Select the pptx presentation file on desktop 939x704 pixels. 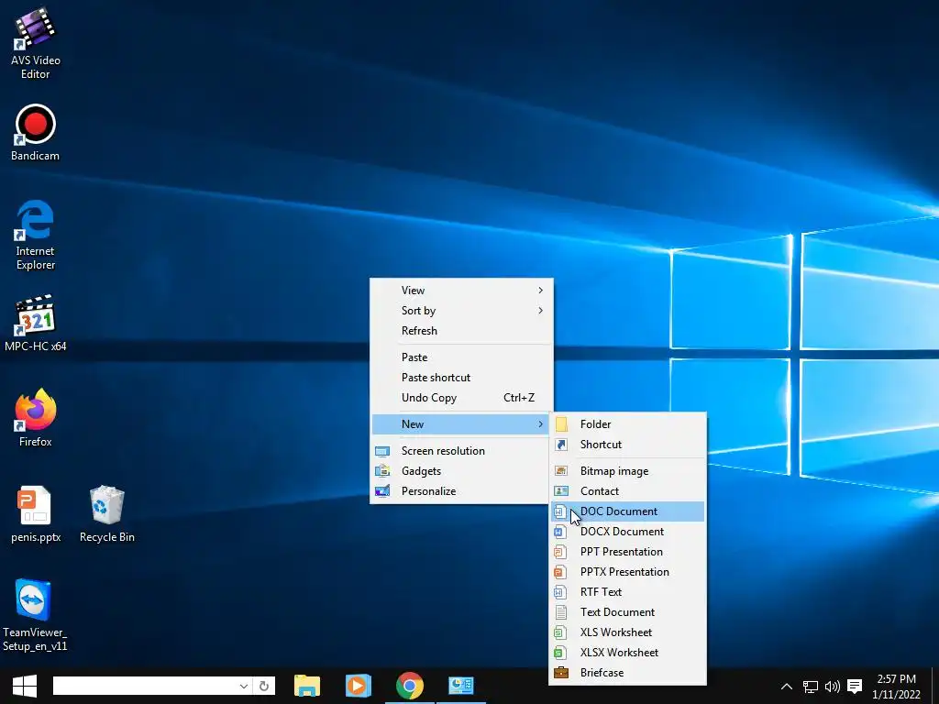point(36,513)
